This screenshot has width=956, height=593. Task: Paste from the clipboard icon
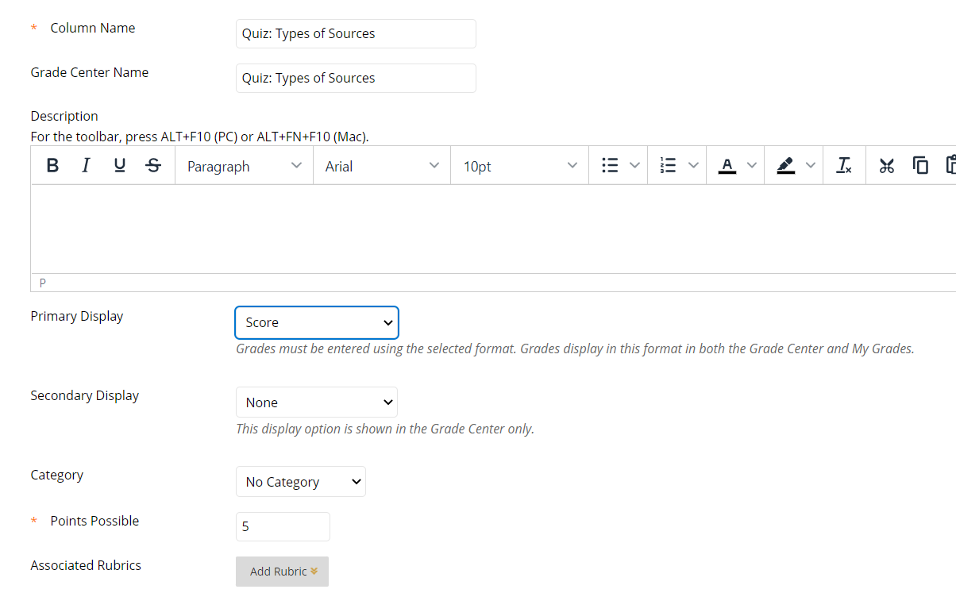[950, 165]
